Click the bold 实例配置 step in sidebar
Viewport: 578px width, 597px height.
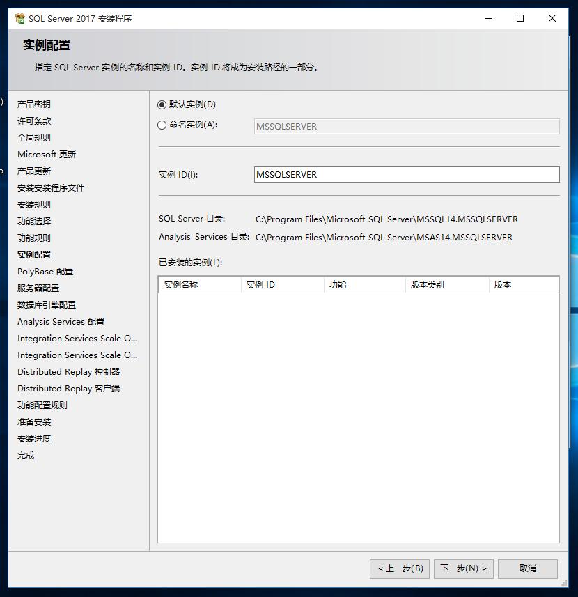click(34, 255)
